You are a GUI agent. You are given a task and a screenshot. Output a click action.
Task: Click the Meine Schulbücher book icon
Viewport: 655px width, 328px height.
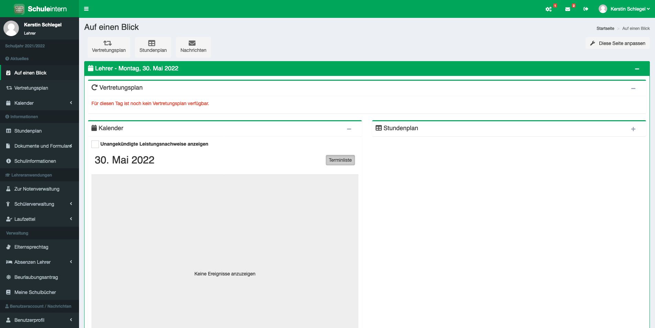pyautogui.click(x=9, y=292)
